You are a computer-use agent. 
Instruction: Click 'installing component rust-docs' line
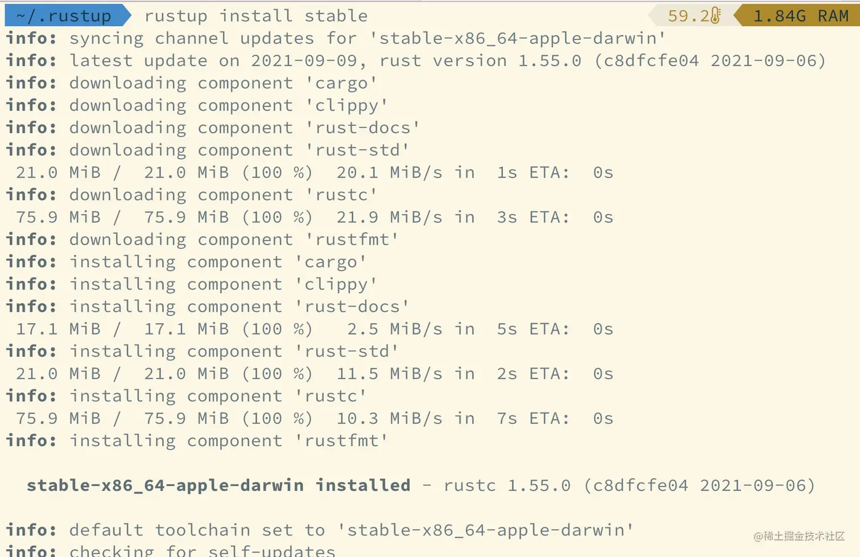[208, 307]
